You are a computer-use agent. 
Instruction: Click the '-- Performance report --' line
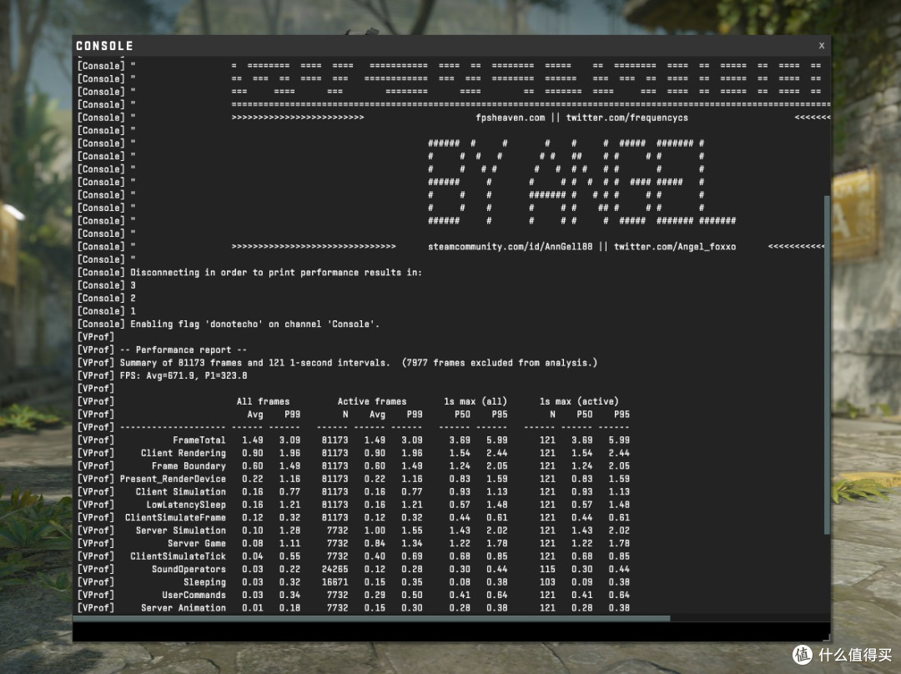[x=184, y=350]
